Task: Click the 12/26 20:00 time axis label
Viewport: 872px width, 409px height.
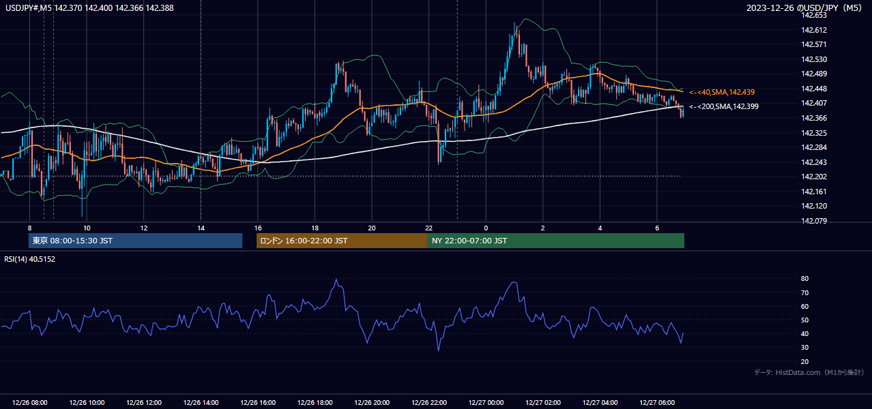Action: pos(372,403)
